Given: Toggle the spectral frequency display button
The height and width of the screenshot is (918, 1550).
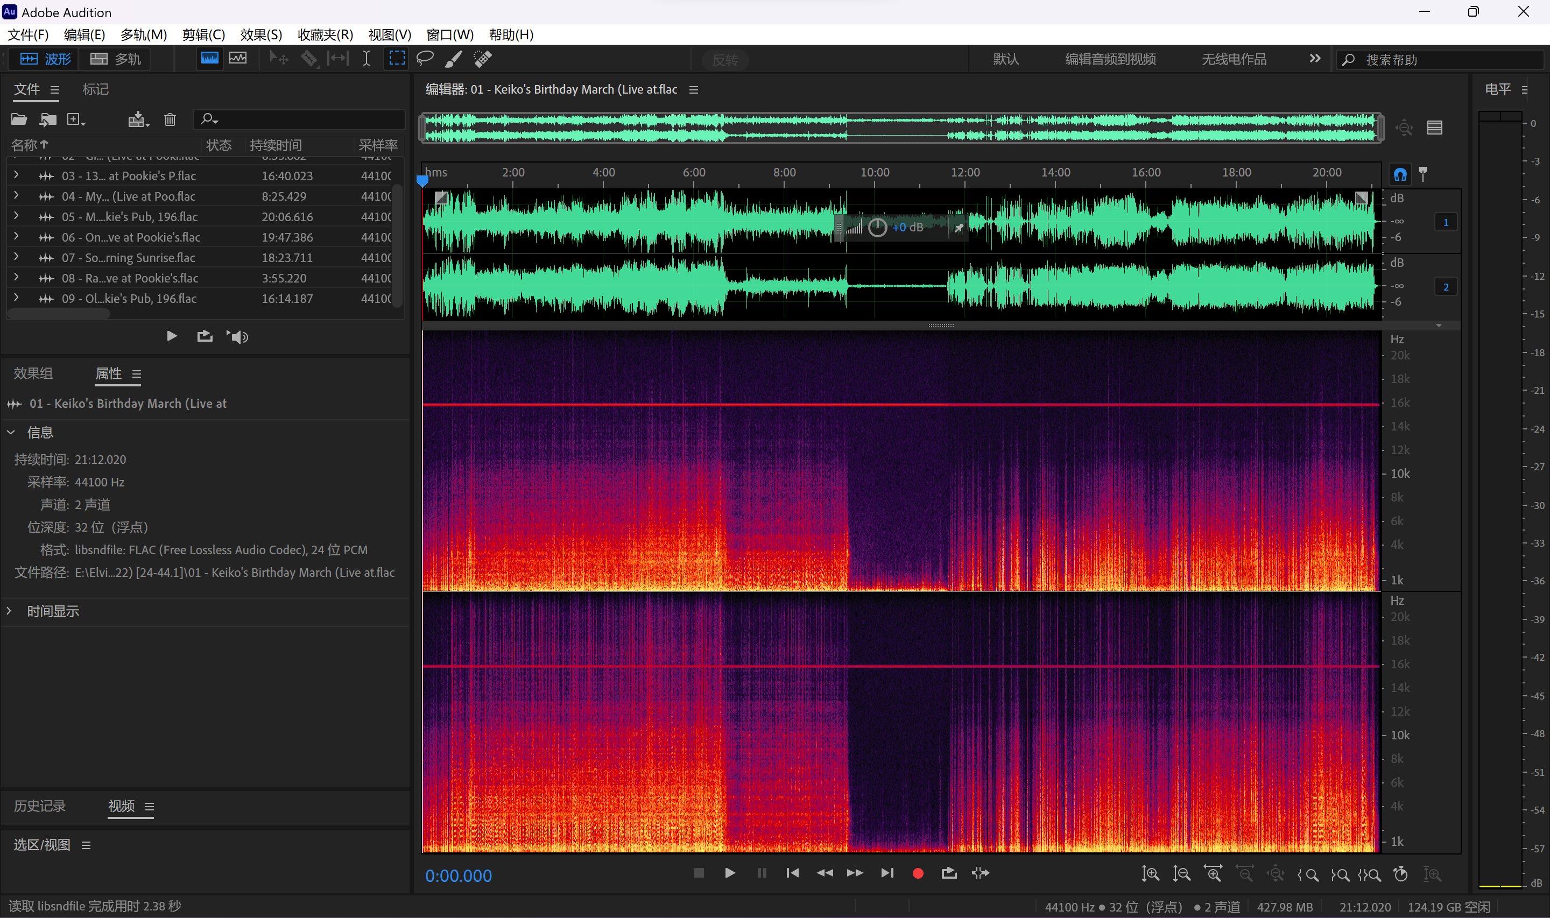Looking at the screenshot, I should coord(210,59).
